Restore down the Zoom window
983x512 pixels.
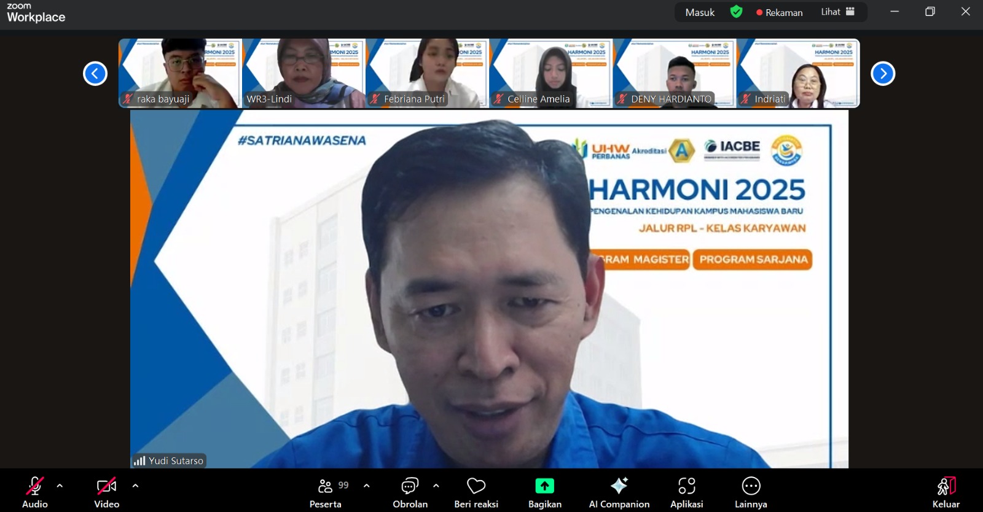point(930,12)
